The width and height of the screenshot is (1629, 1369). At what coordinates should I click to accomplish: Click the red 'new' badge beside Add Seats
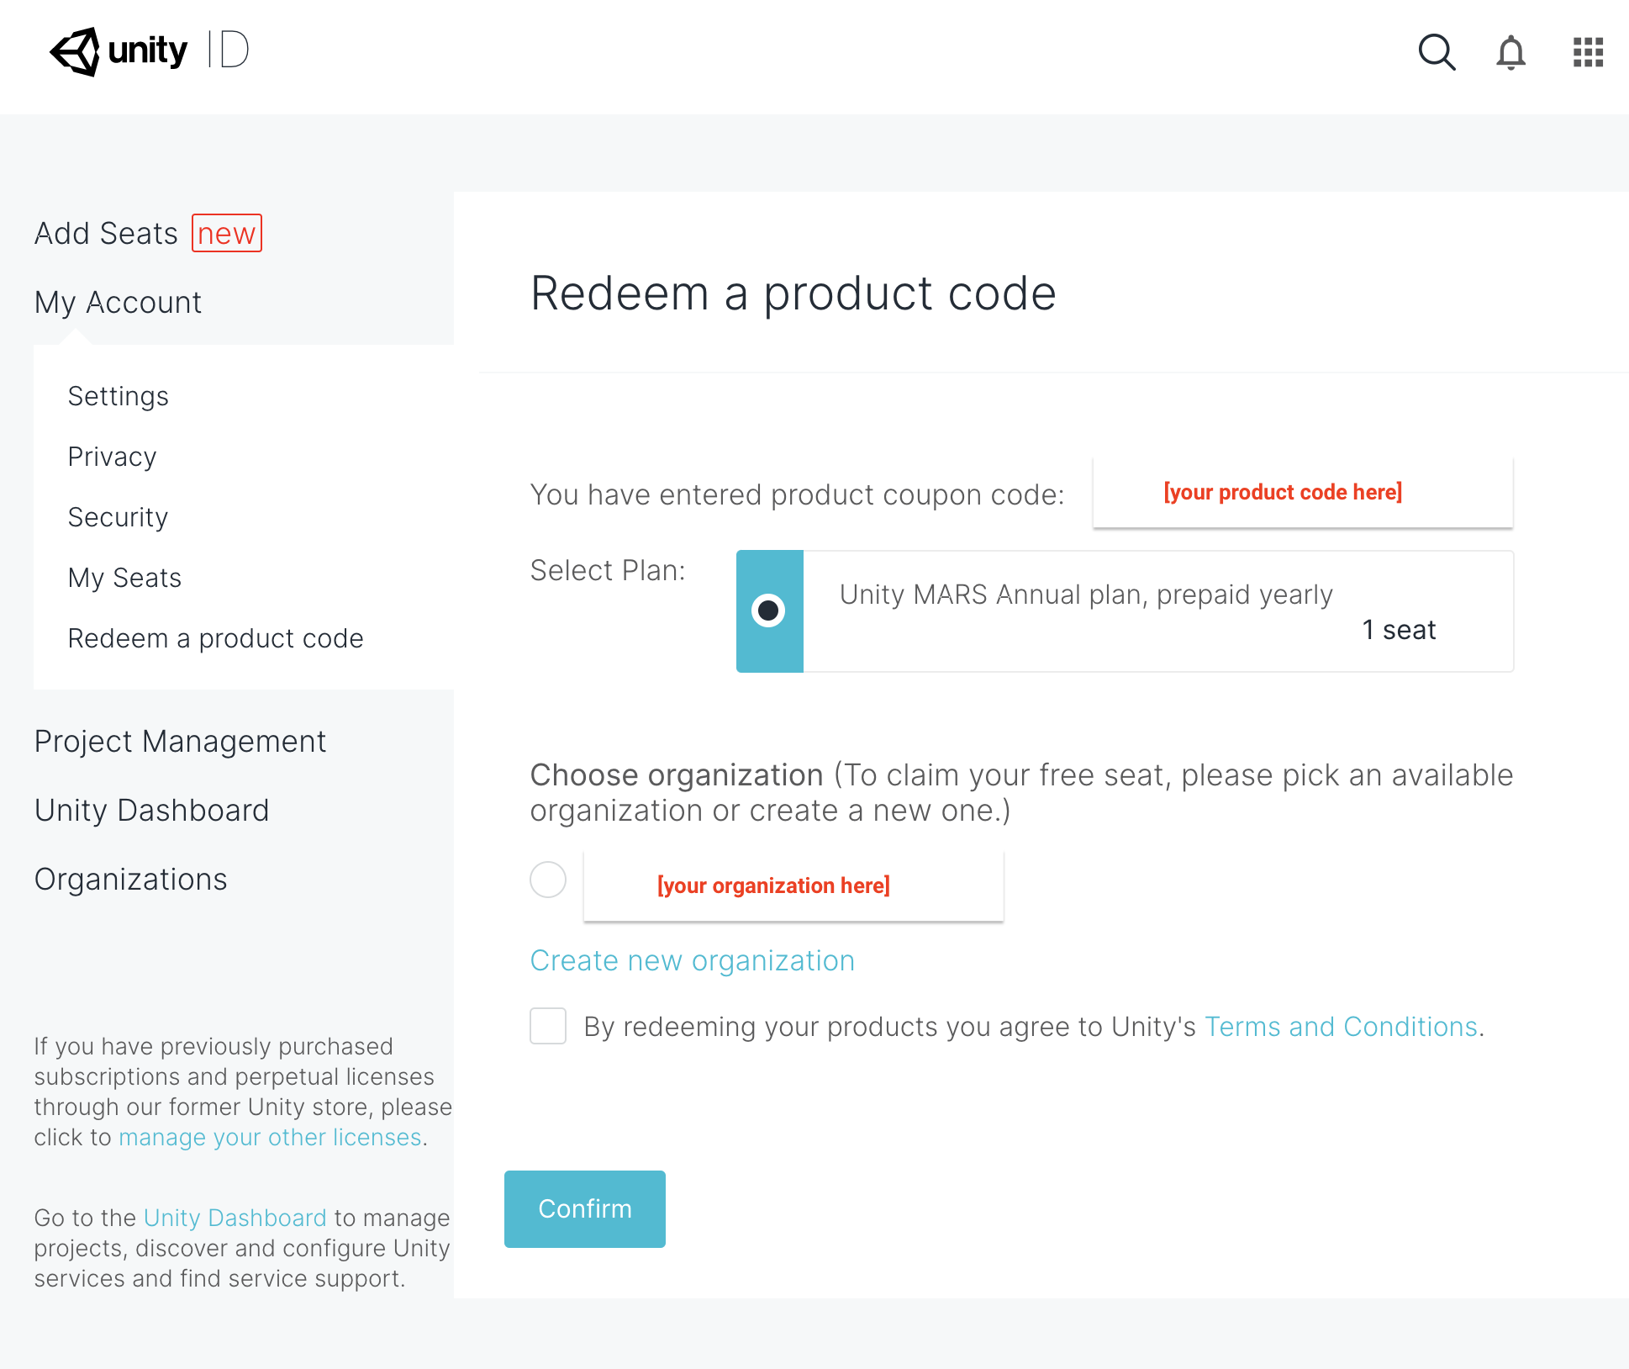click(227, 233)
